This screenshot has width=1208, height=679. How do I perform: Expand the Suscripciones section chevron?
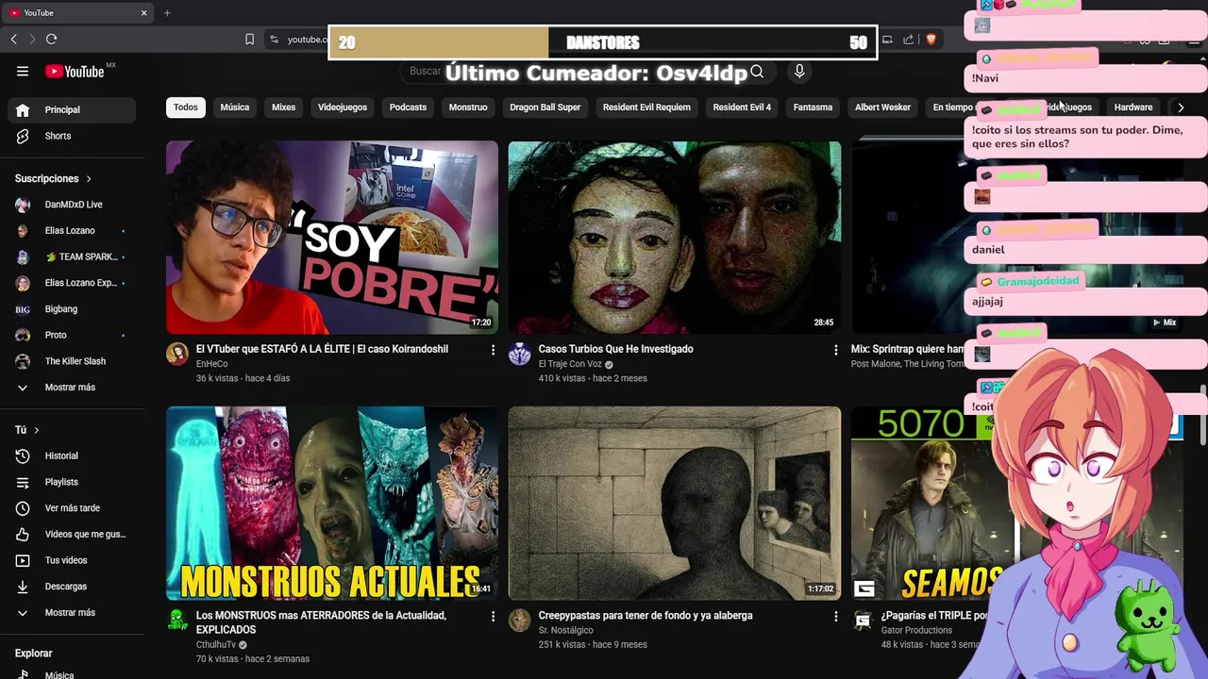[x=89, y=178]
